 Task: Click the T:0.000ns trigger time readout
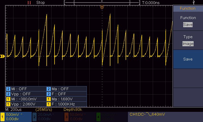(151, 3)
